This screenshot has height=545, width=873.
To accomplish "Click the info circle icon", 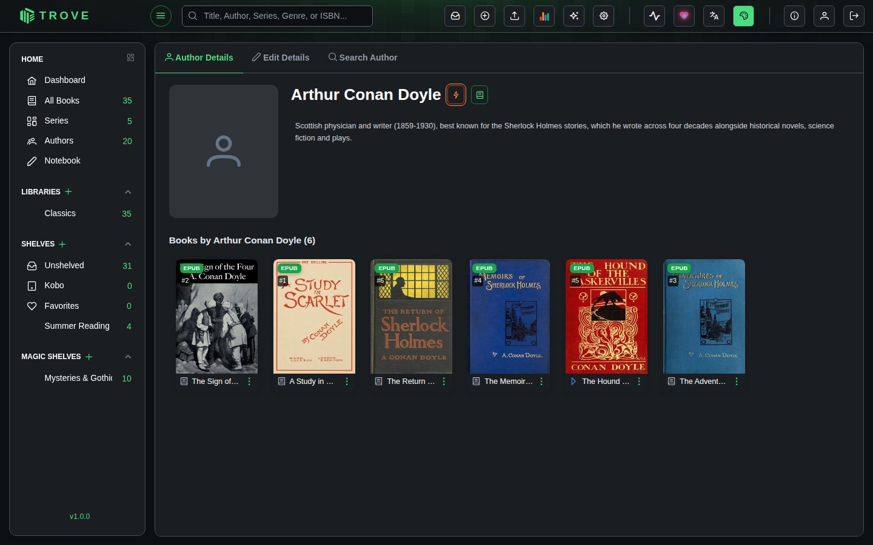I will pos(795,16).
